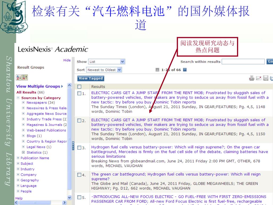Expand the People group
Viewport: 273px width, 205px height.
tap(18, 191)
